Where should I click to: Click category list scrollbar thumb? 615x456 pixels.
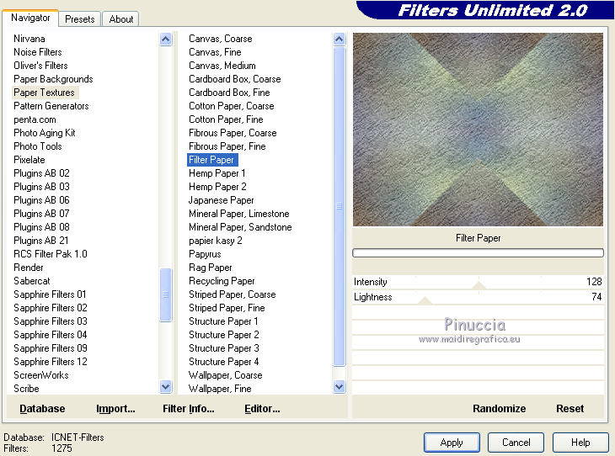(x=166, y=294)
